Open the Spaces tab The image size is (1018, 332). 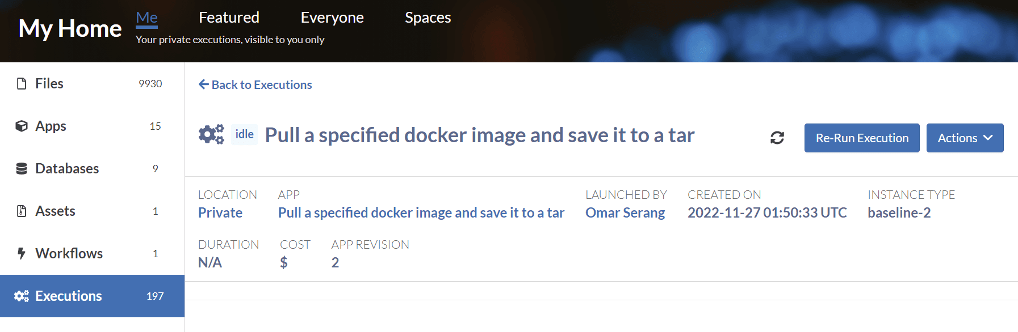pos(428,18)
